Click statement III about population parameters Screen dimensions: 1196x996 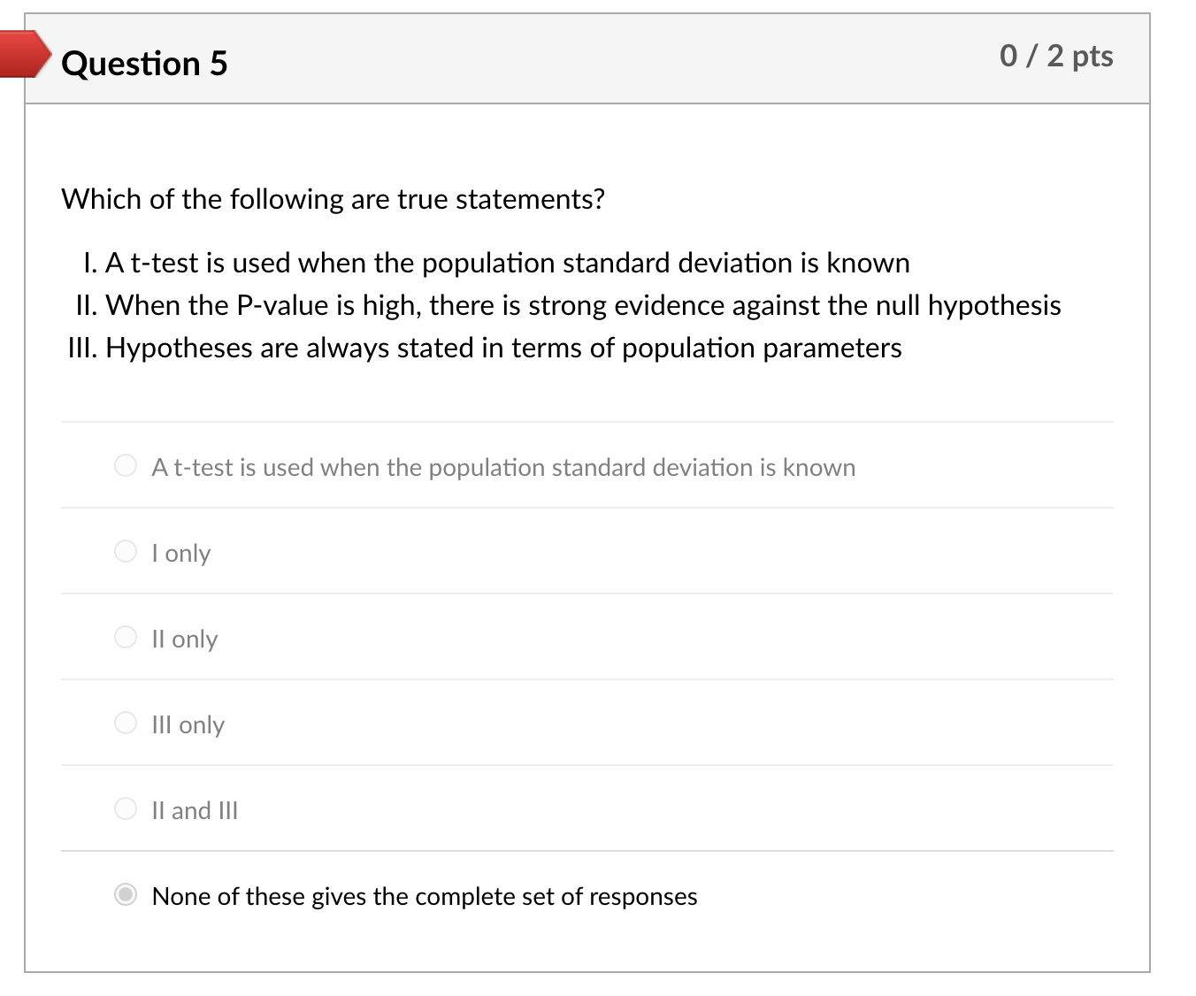(x=485, y=348)
